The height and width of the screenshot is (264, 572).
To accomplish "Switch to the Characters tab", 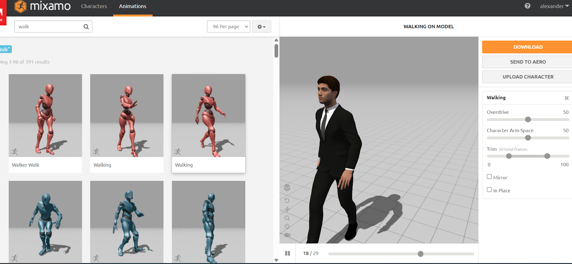I will [x=94, y=6].
